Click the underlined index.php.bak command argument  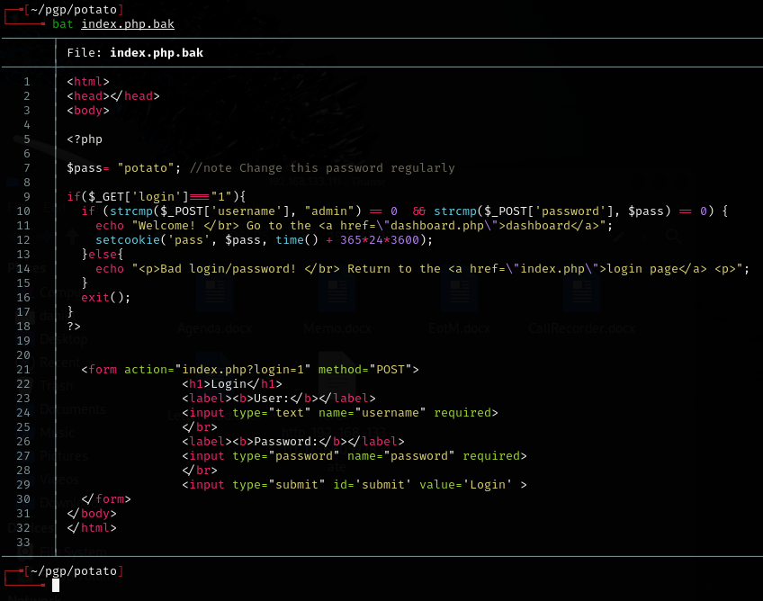tap(128, 24)
